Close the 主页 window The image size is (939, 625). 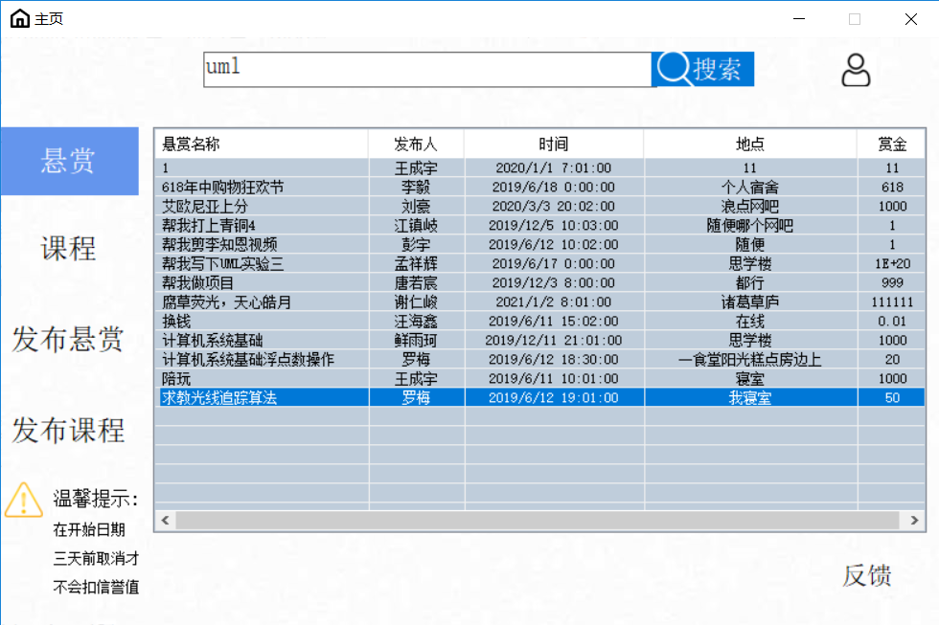911,18
